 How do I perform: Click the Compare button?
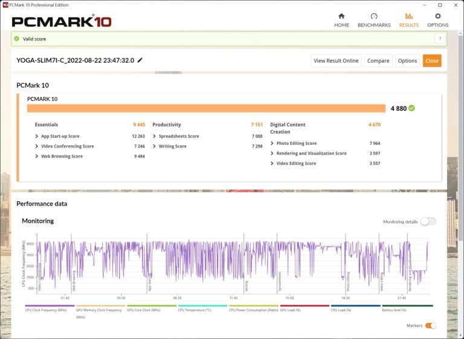tap(378, 60)
